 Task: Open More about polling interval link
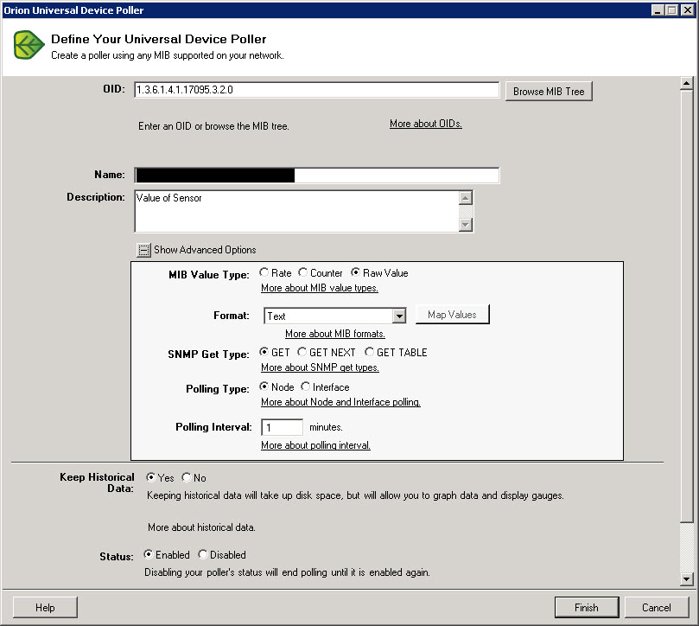tap(315, 444)
